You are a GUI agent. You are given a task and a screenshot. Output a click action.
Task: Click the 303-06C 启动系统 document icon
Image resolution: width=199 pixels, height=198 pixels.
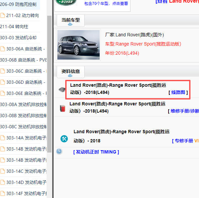(x=3, y=71)
